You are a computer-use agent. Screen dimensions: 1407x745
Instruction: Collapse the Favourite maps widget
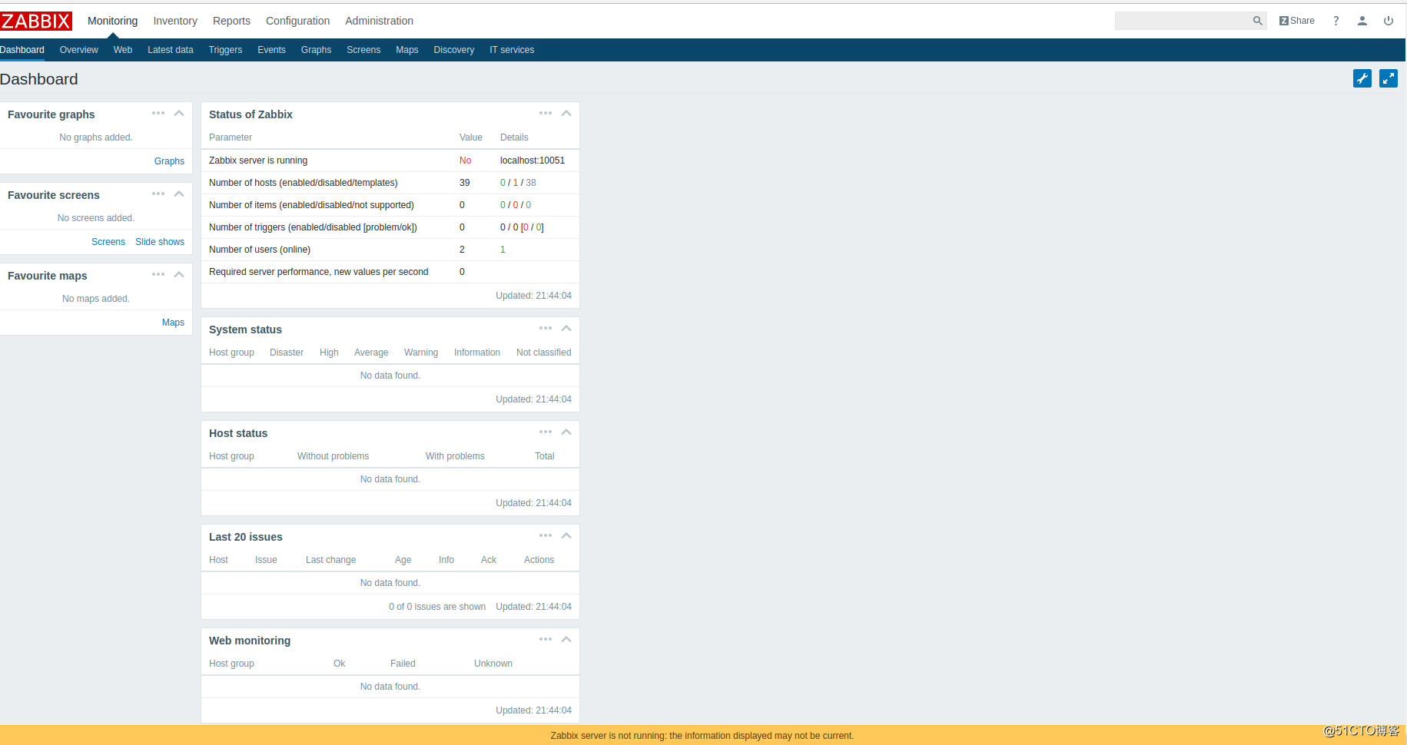[179, 274]
